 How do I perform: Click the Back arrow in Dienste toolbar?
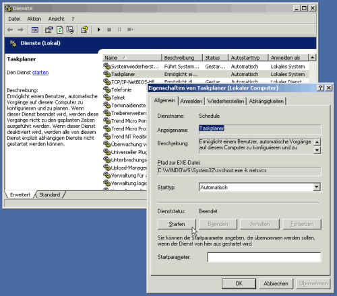click(x=10, y=30)
